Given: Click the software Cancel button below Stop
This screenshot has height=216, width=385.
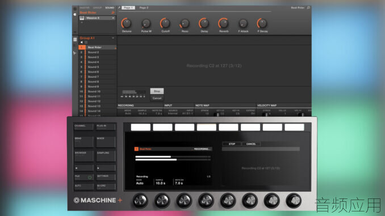Looking at the screenshot, I should point(157,98).
